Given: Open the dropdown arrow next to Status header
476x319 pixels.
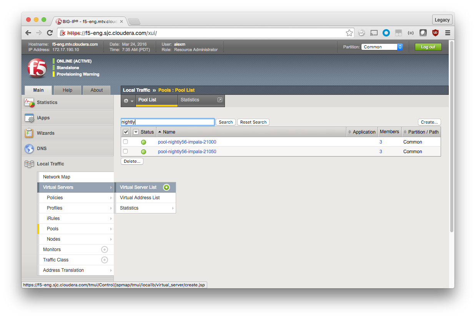Looking at the screenshot, I should coord(135,132).
